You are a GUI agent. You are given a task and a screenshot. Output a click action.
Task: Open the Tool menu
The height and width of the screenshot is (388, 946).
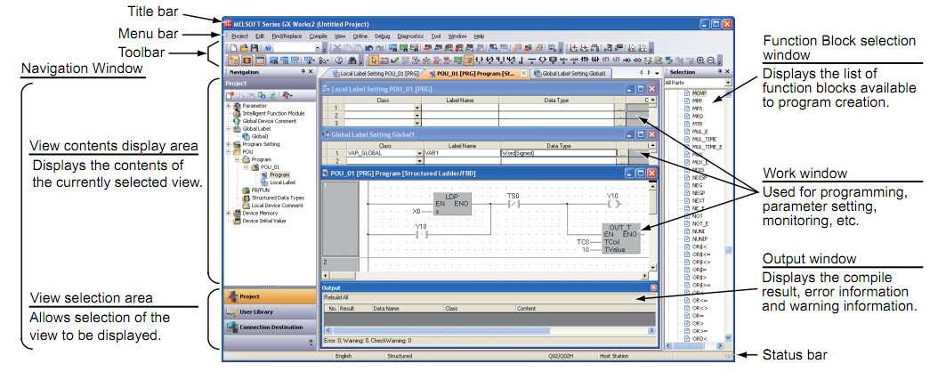point(435,36)
